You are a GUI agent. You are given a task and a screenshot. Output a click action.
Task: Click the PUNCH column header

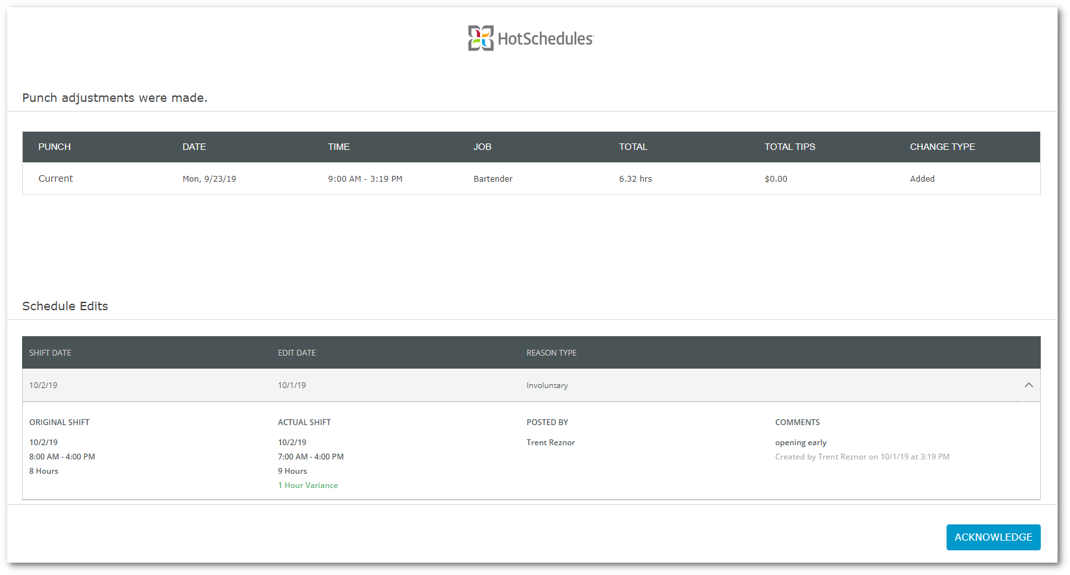pyautogui.click(x=55, y=147)
